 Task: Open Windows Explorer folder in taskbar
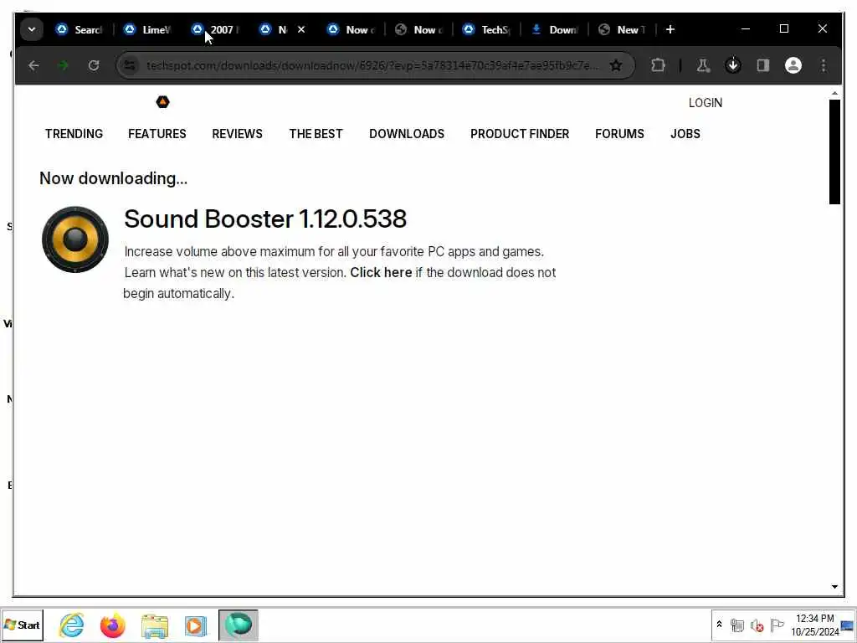[x=155, y=625]
